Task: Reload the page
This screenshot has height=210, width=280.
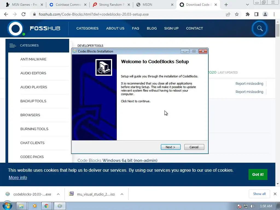Action: [24, 14]
